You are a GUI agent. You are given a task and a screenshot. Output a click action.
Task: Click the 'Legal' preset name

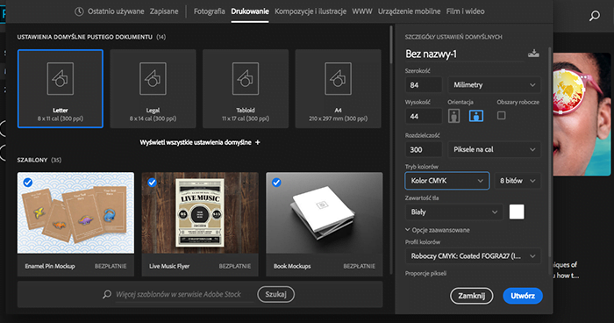tap(153, 110)
